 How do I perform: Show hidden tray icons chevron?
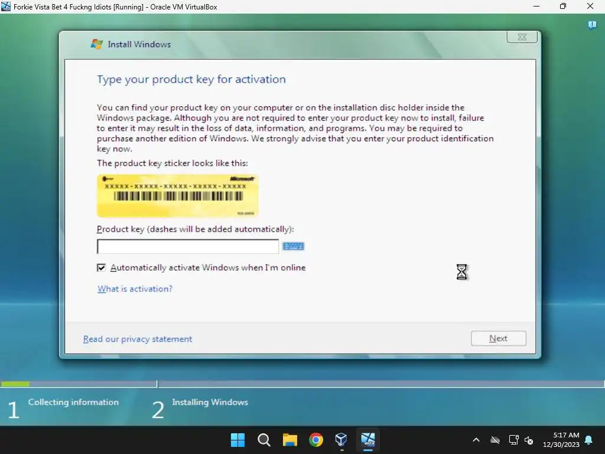coord(476,440)
